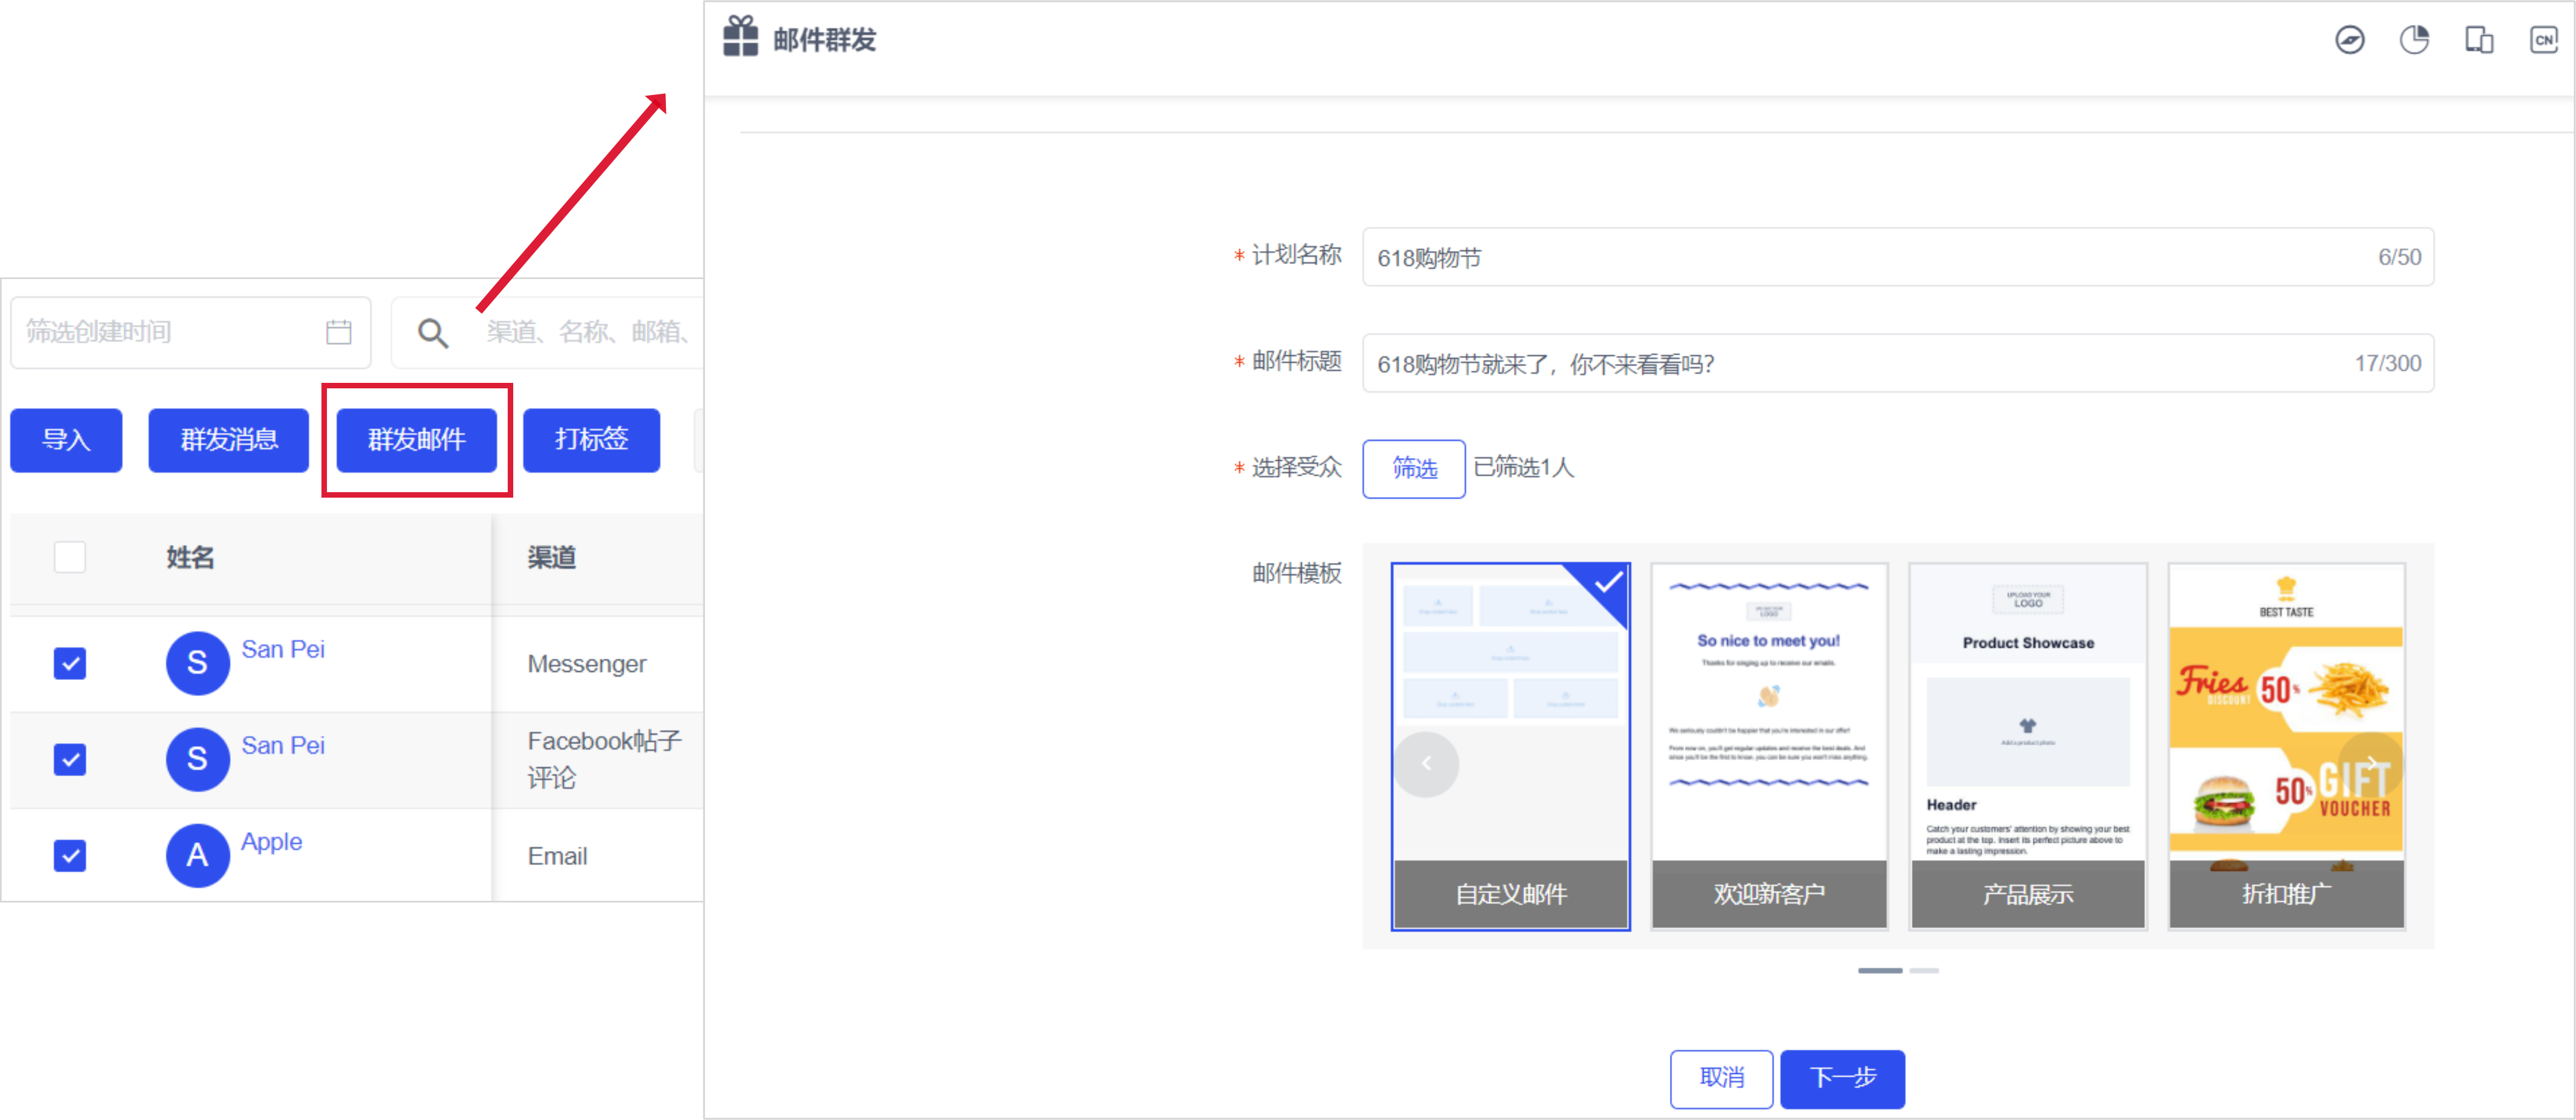Go to previous template with left arrow
The width and height of the screenshot is (2576, 1120).
tap(1426, 764)
